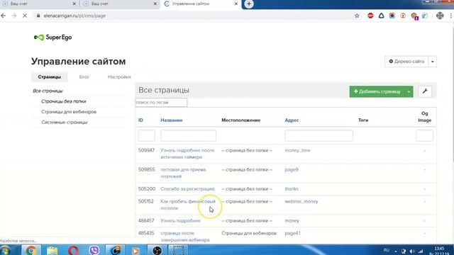Click the 'webinar_money' address link

point(301,201)
